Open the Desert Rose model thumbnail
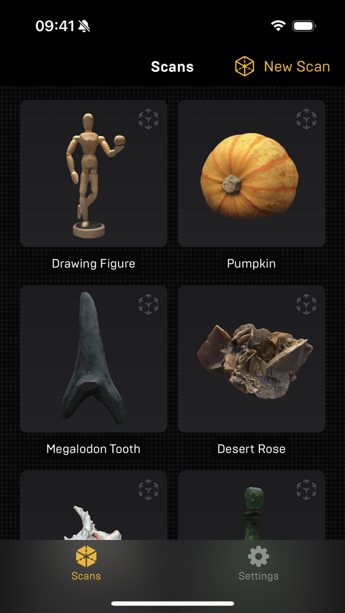Image resolution: width=345 pixels, height=613 pixels. point(251,359)
